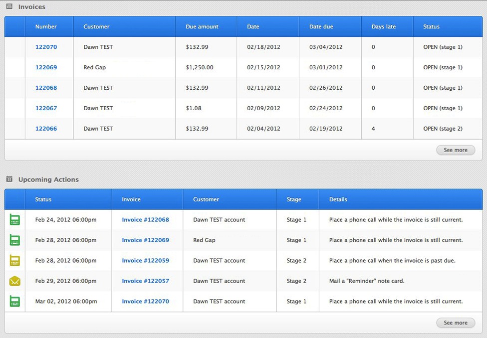The width and height of the screenshot is (487, 338).
Task: Click the Invoices section list icon
Action: [x=9, y=6]
